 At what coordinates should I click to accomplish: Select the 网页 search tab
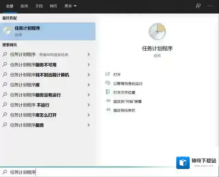click(54, 6)
